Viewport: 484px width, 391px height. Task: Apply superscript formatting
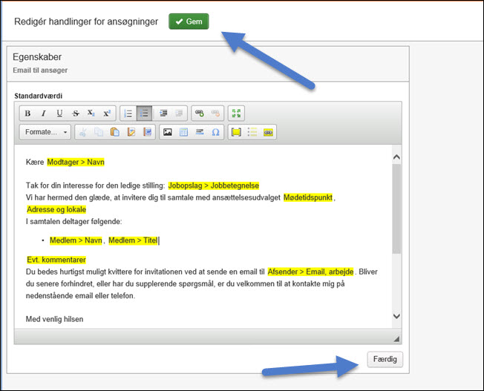pos(107,114)
